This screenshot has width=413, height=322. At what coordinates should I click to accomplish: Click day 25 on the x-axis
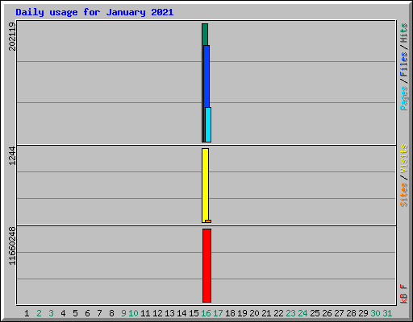(x=315, y=313)
